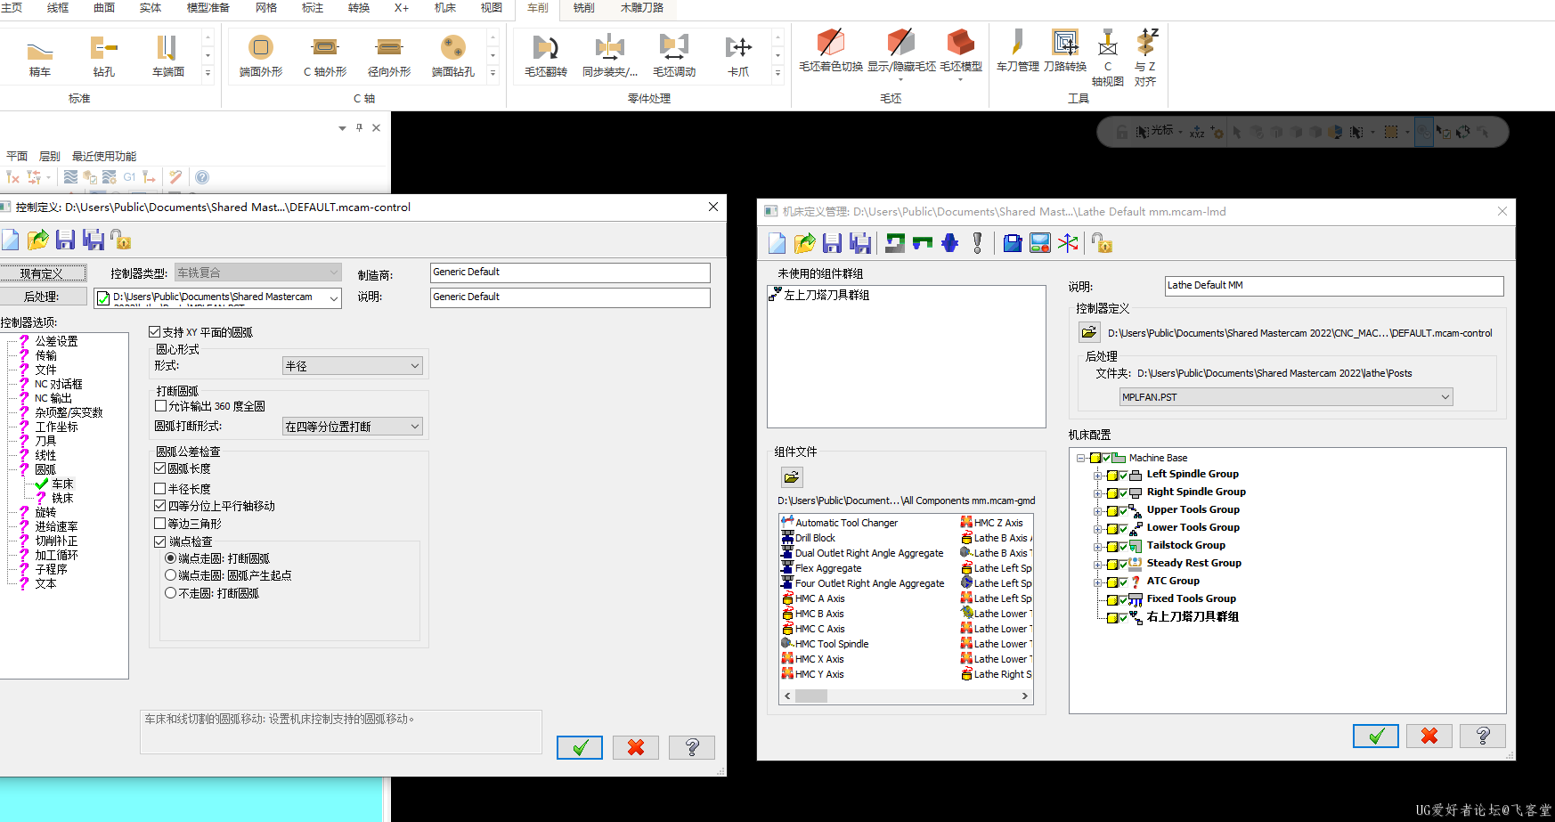
Task: Click the exclamation mark icon in machine manager toolbar
Action: (978, 243)
